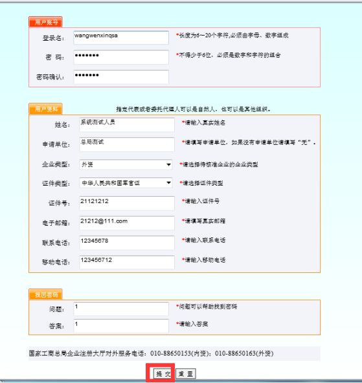This screenshot has width=362, height=383.
Task: Click the 答案 input field
Action: pyautogui.click(x=121, y=326)
